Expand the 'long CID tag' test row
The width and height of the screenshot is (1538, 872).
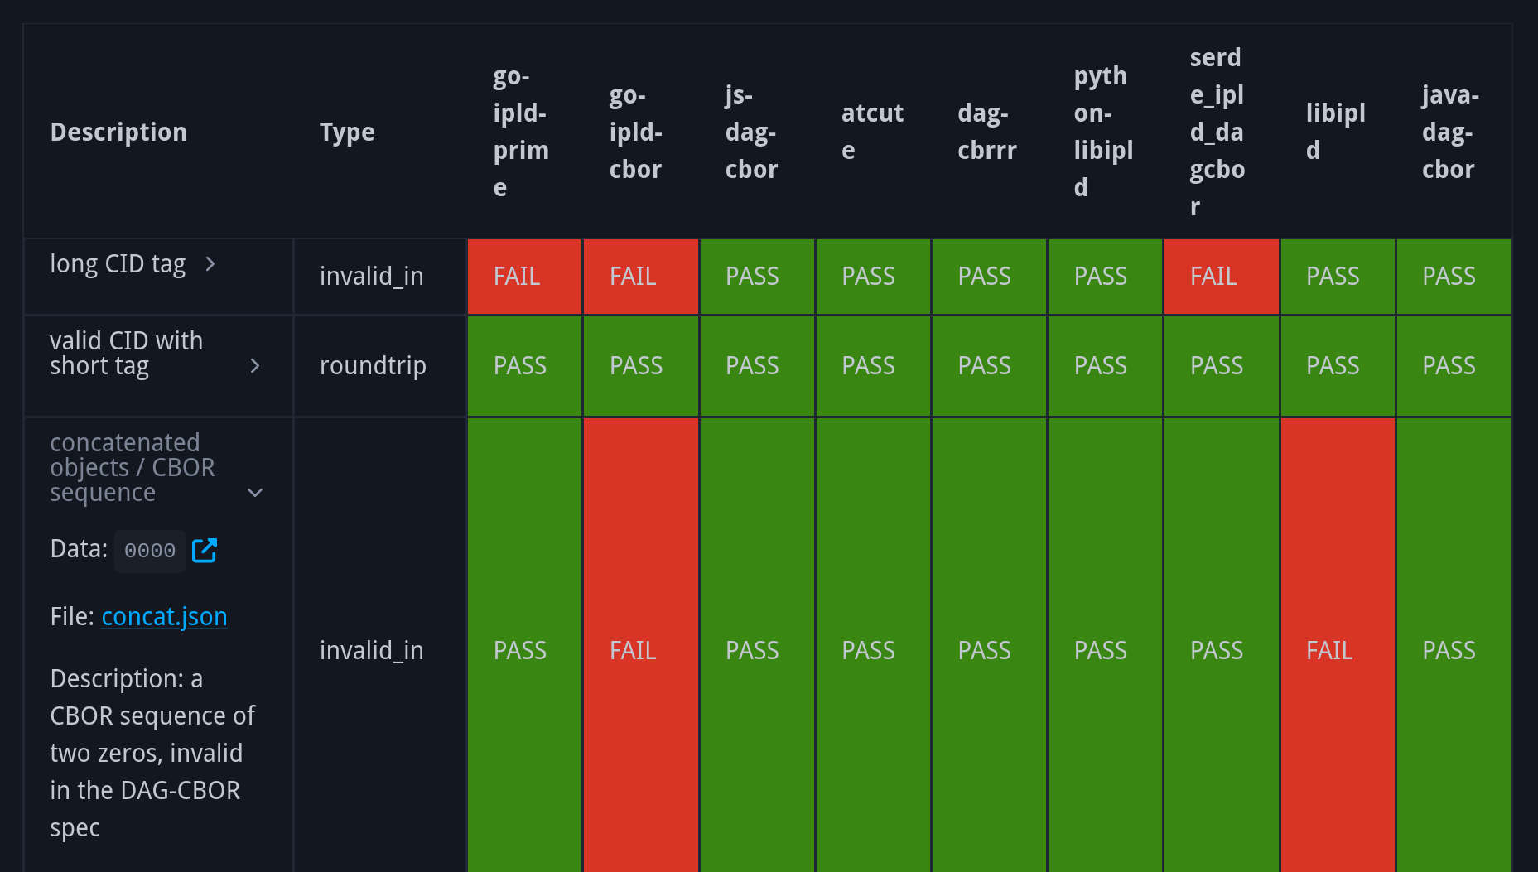[x=210, y=263]
